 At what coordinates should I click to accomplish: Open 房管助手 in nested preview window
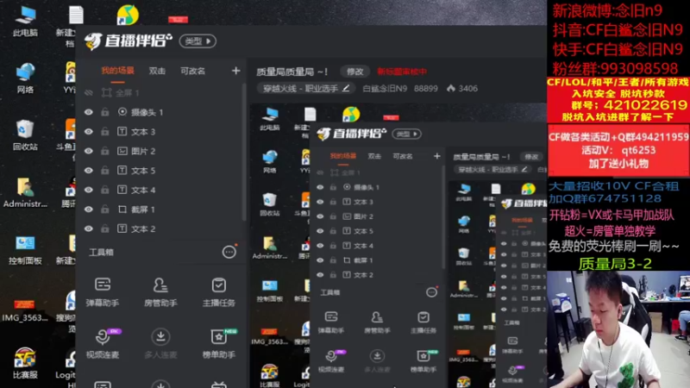coord(377,322)
